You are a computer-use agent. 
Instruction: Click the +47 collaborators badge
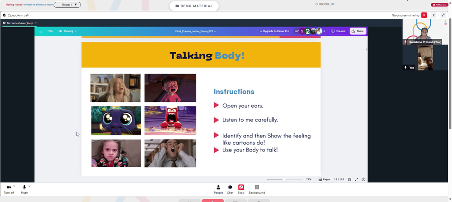point(297,31)
